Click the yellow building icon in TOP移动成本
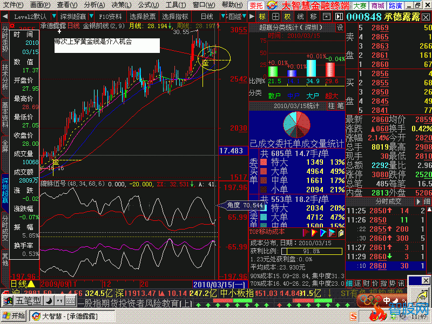This screenshot has height=324, width=432. point(341,233)
